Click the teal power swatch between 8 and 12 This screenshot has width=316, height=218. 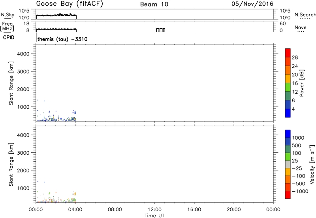pyautogui.click(x=288, y=96)
